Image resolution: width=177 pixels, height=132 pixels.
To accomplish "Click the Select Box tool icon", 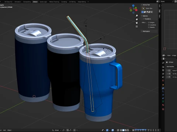I will point(143,8).
